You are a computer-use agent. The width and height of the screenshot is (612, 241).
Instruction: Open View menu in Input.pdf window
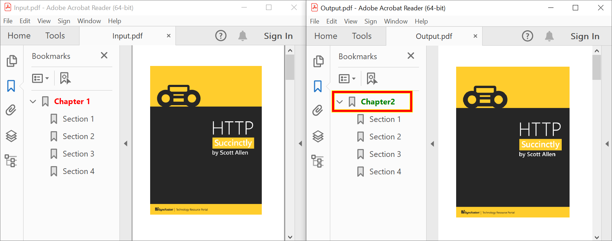click(x=44, y=21)
